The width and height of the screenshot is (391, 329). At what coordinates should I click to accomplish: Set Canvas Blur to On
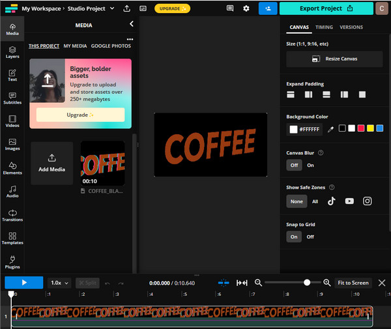click(x=310, y=165)
